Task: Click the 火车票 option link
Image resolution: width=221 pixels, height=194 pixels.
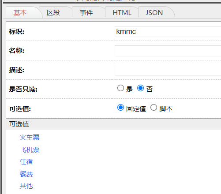Action: tap(30, 138)
